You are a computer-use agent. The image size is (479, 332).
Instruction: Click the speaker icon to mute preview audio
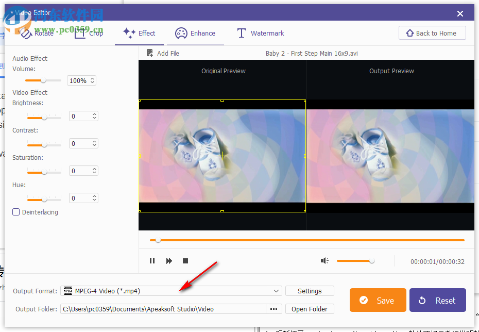[x=324, y=261]
